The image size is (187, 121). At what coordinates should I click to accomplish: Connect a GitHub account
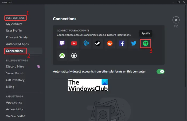click(x=74, y=55)
